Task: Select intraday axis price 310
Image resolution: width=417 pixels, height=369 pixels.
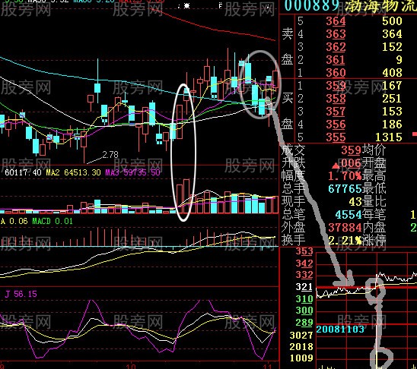Action: tap(304, 299)
